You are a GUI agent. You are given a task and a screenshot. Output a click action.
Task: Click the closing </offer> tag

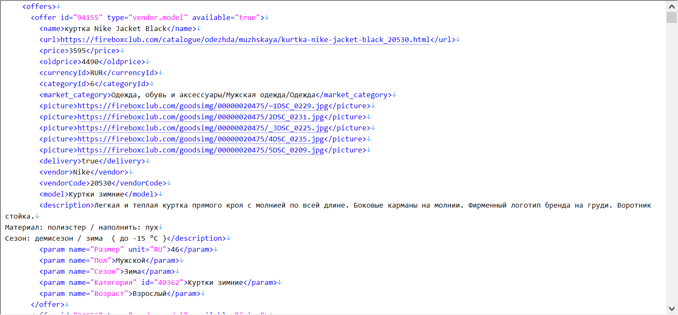(x=48, y=304)
